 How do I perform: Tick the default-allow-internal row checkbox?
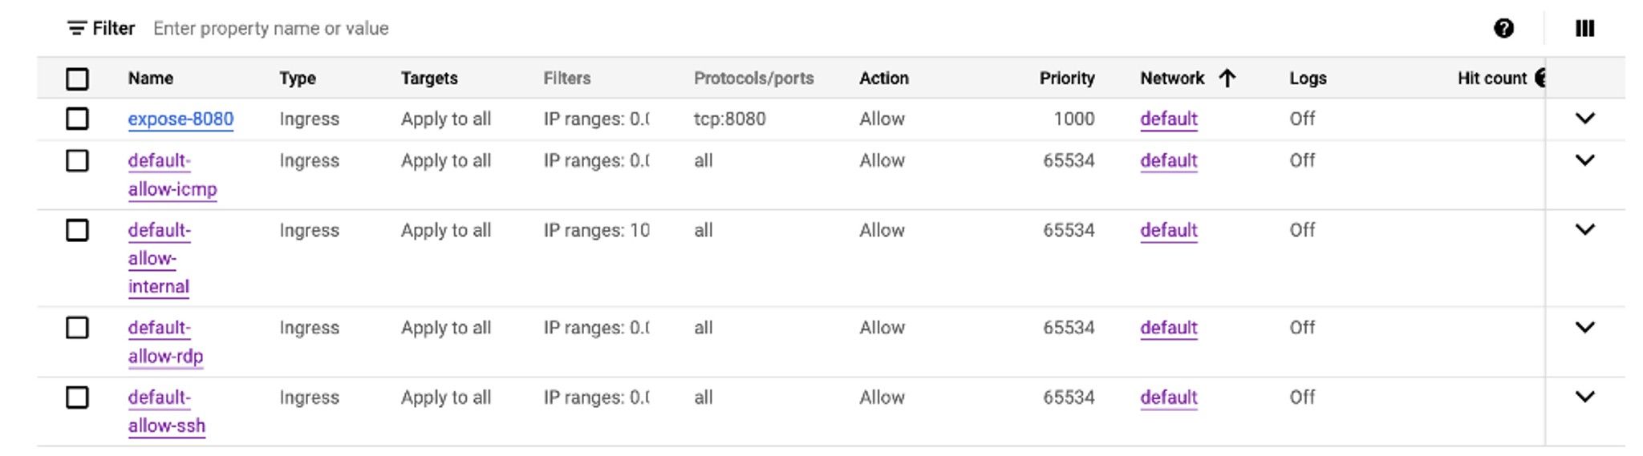pyautogui.click(x=77, y=231)
